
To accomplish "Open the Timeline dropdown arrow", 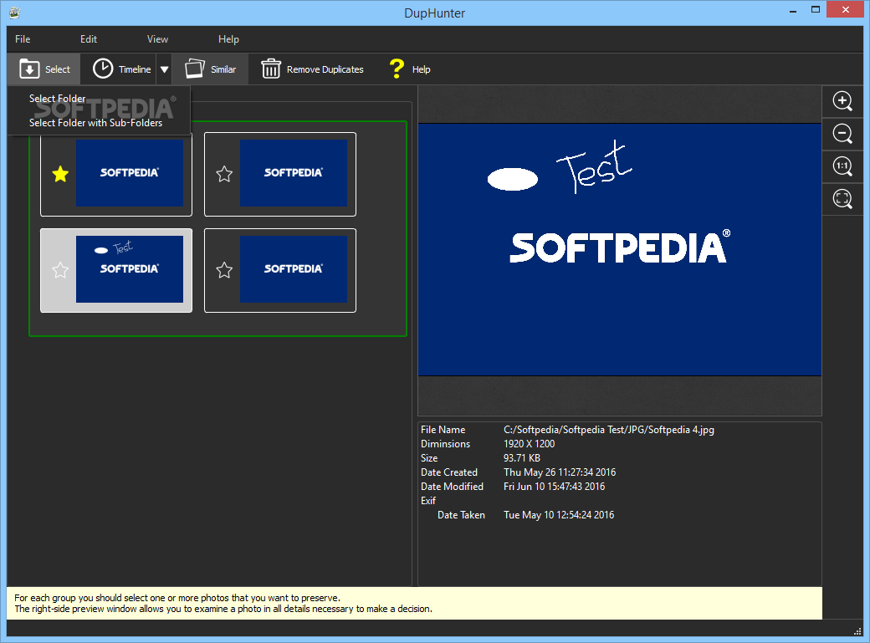I will coord(164,69).
